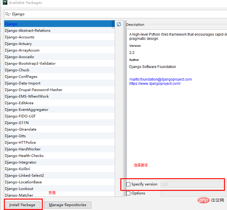The image size is (227, 210).
Task: Enable the Options checkbox
Action: 128,193
